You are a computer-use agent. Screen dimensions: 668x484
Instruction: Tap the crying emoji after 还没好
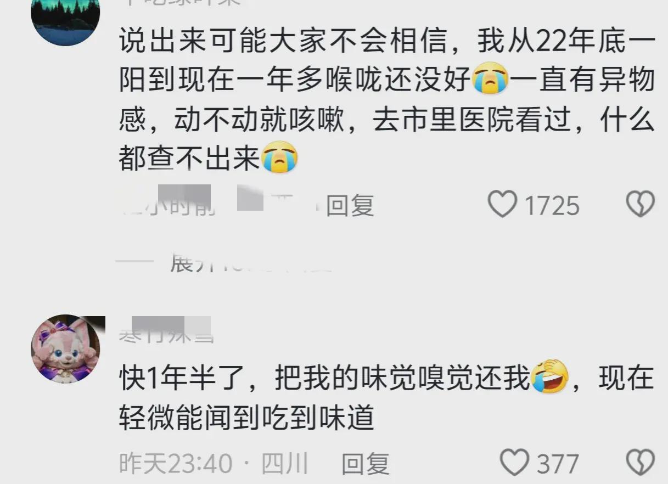(x=490, y=80)
